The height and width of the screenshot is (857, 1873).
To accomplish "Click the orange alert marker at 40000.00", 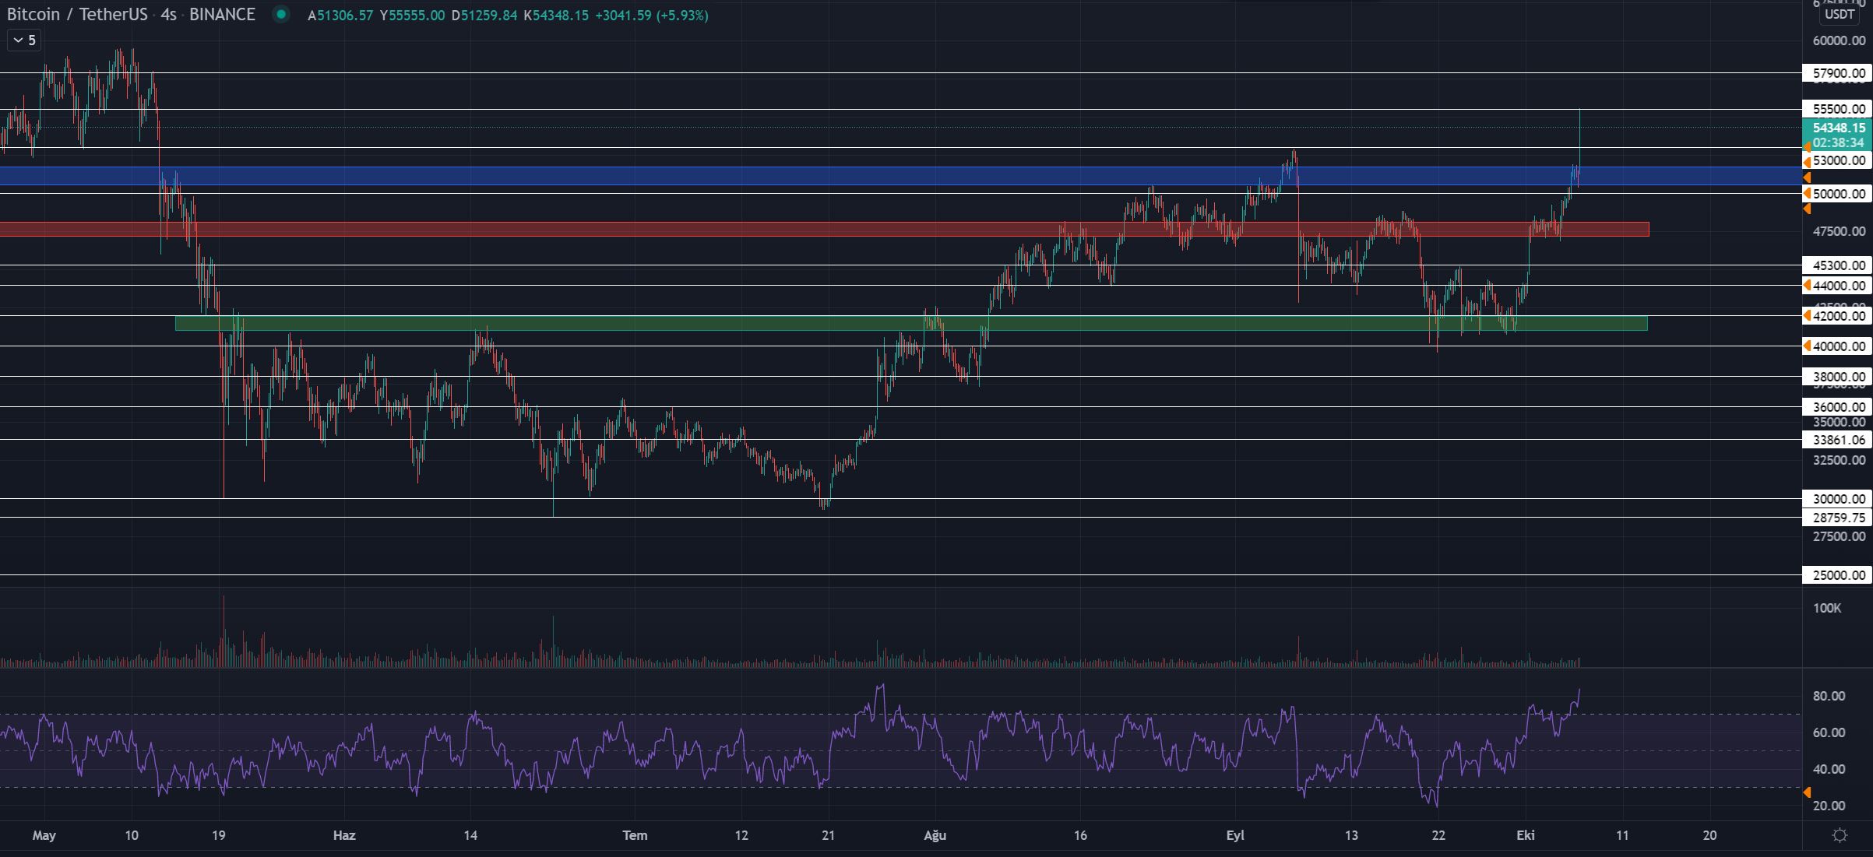I will coord(1807,346).
